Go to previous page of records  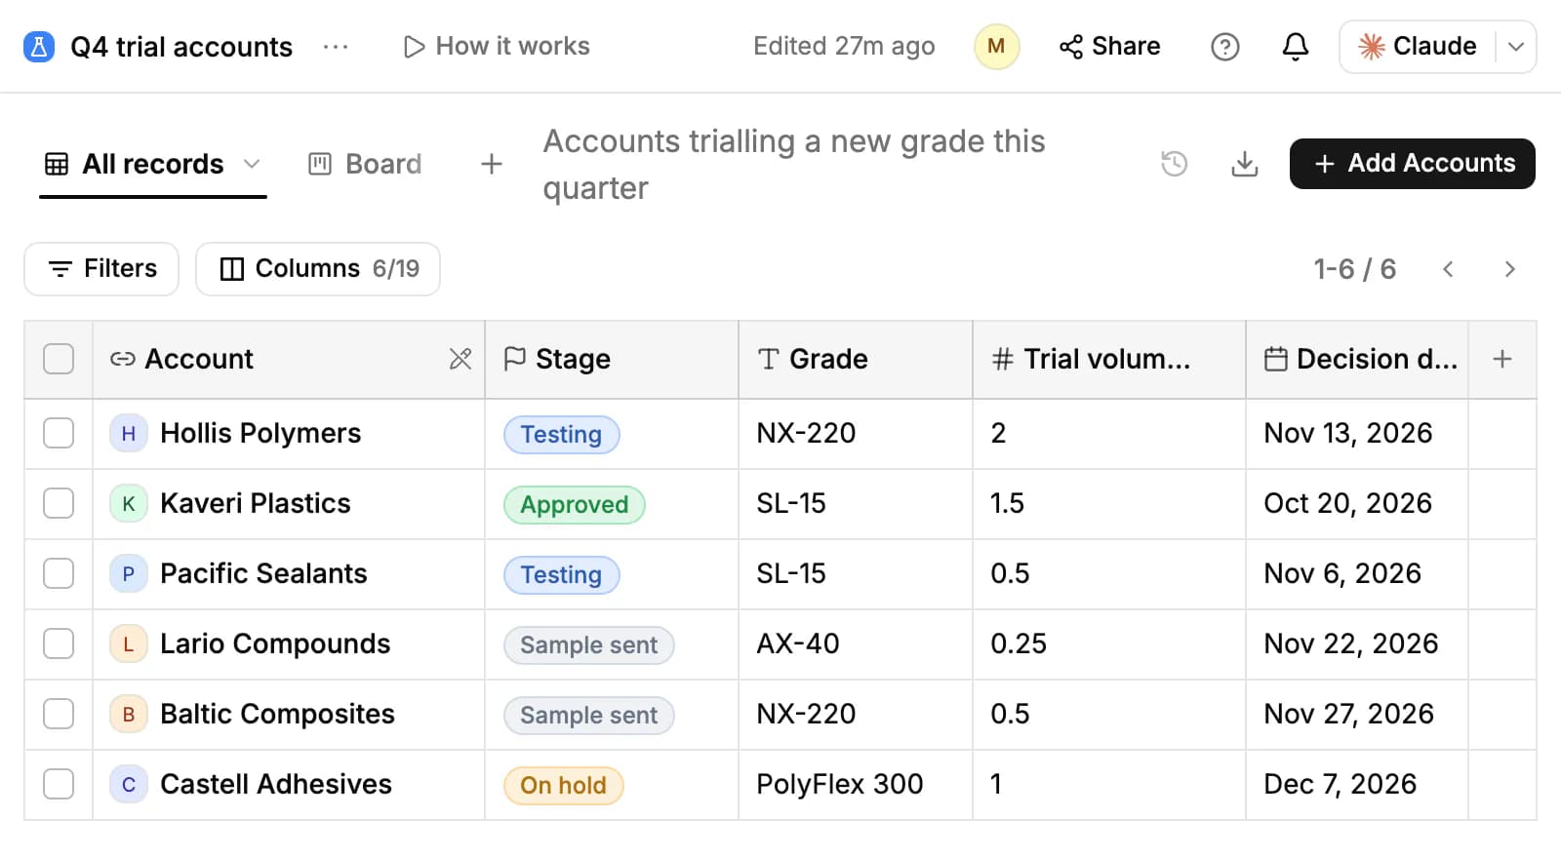pyautogui.click(x=1448, y=269)
